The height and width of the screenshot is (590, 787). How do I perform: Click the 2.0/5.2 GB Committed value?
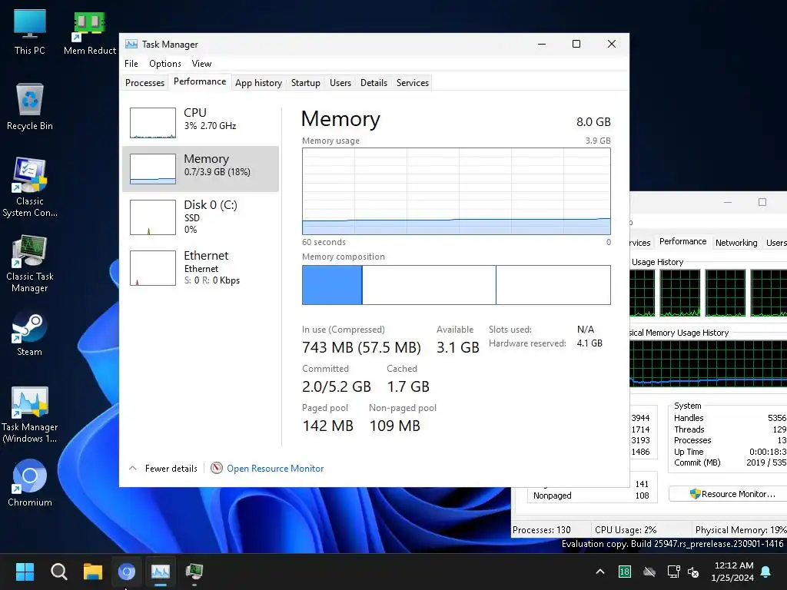point(337,386)
